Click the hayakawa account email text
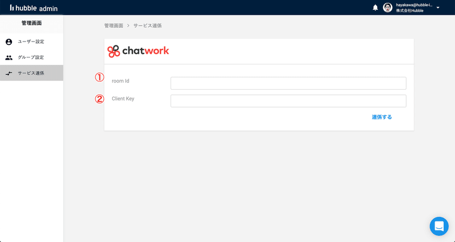The image size is (455, 242). [x=414, y=5]
